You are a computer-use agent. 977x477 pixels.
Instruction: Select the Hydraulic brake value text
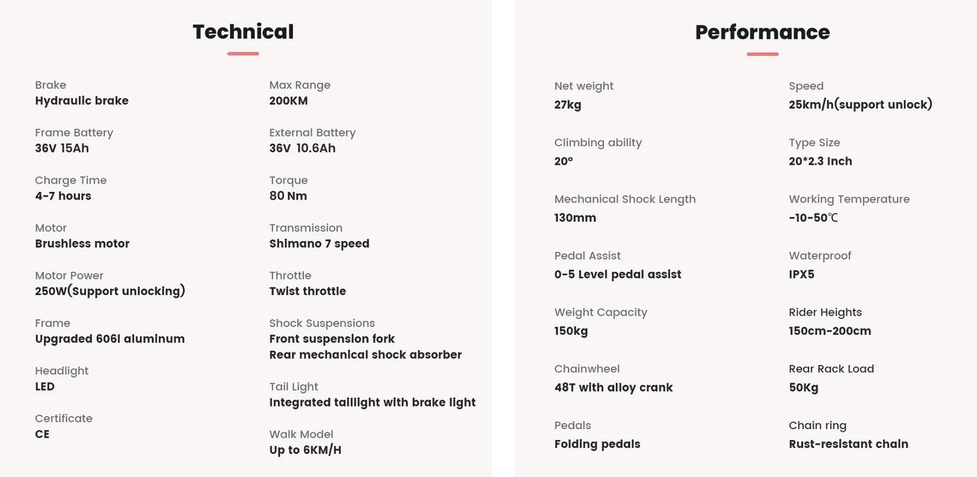[x=81, y=101]
